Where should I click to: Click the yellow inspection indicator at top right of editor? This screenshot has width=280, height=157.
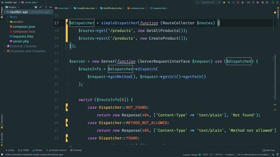[x=275, y=13]
